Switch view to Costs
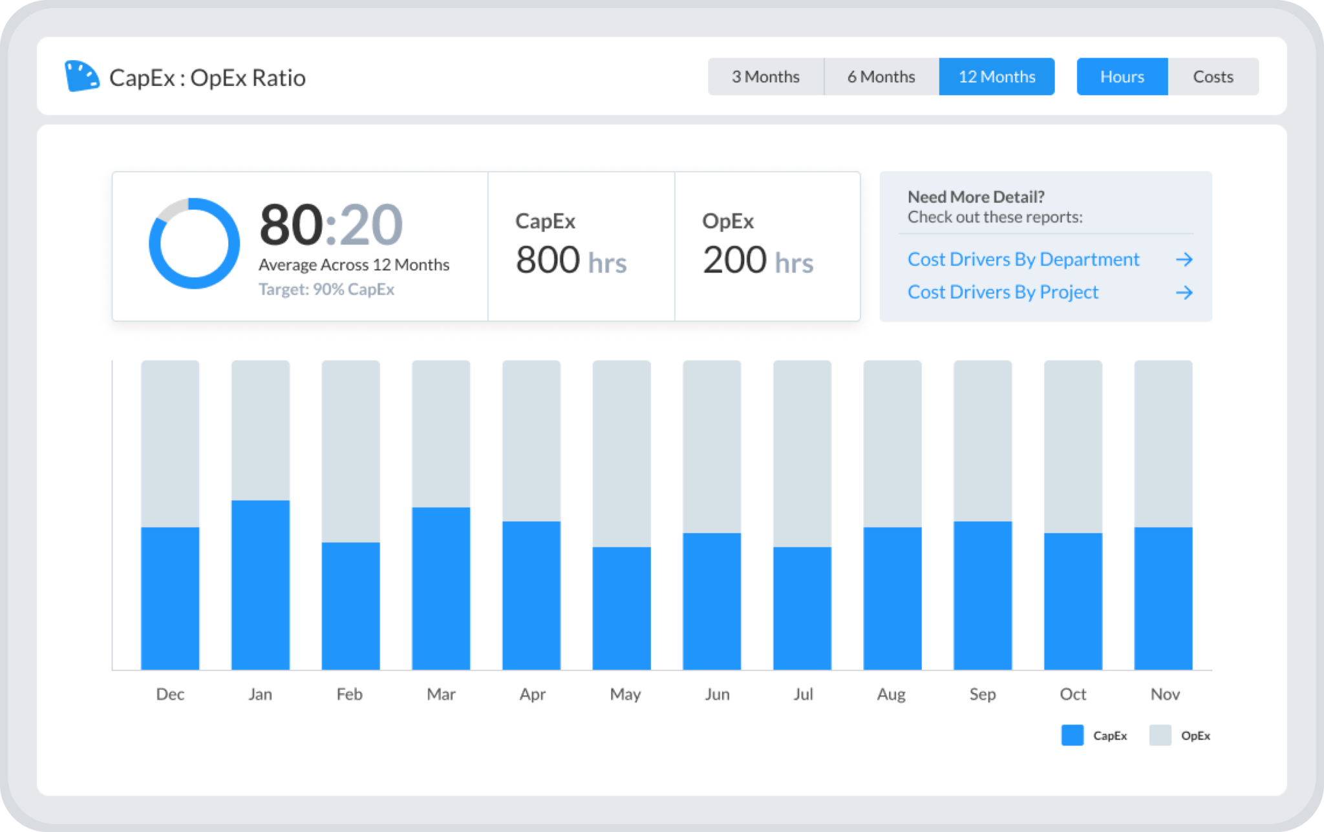This screenshot has height=832, width=1324. coord(1213,77)
